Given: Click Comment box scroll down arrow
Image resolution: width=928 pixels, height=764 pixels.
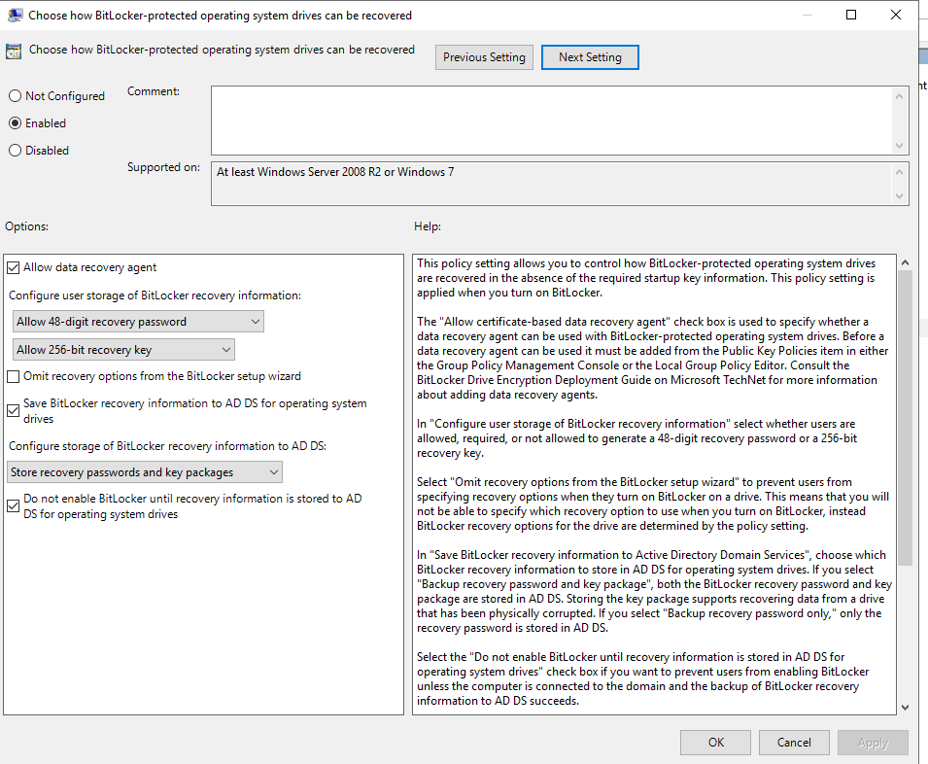Looking at the screenshot, I should coord(900,145).
